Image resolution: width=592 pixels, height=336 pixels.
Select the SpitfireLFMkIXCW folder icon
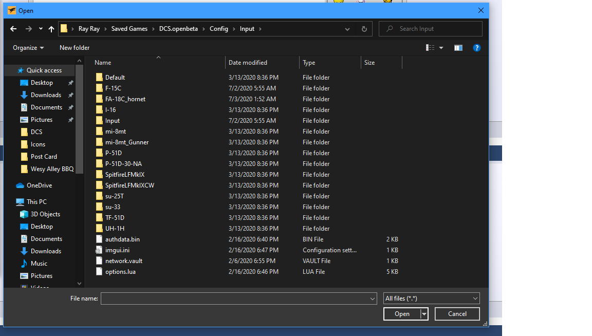pyautogui.click(x=99, y=185)
